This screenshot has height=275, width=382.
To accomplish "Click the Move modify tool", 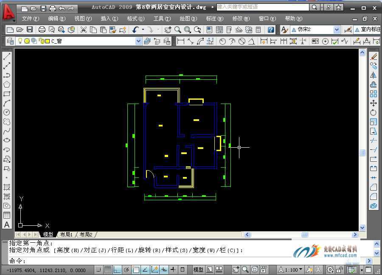I will click(374, 103).
